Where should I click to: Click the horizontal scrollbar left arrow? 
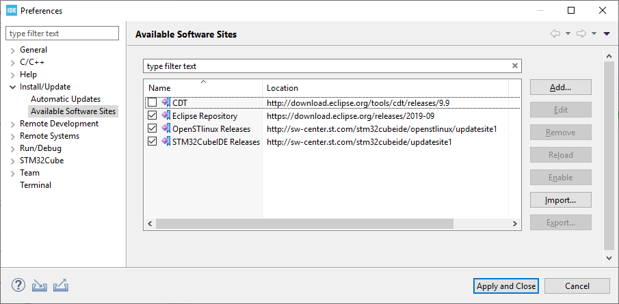150,223
